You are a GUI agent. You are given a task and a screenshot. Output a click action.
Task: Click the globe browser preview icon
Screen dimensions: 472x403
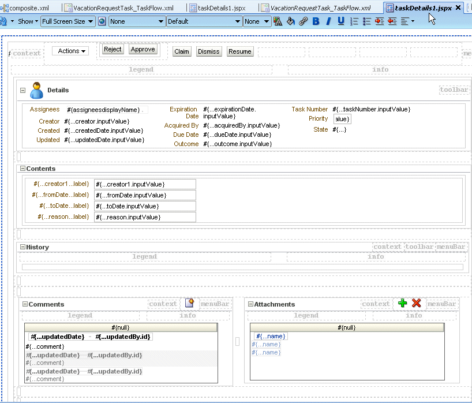(102, 21)
